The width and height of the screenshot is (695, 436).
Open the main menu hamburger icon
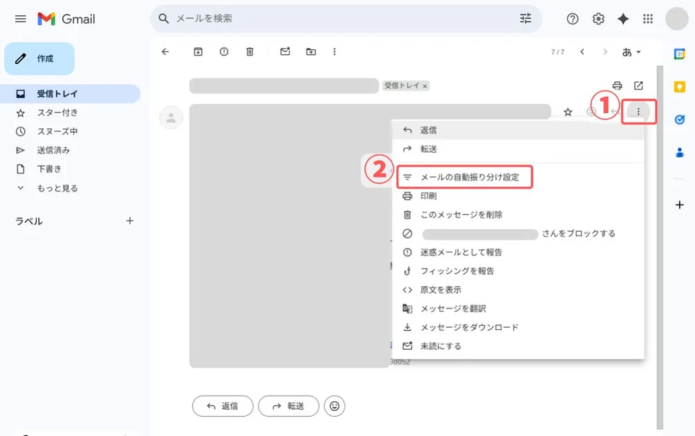coord(20,19)
